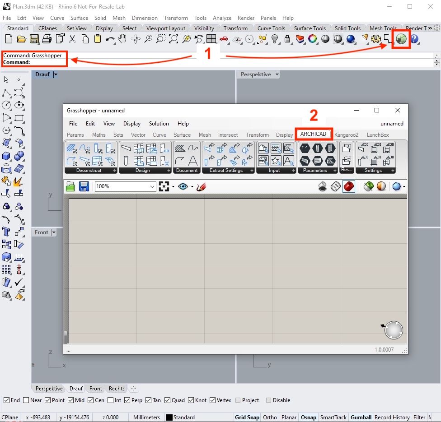Viewport: 441px width, 422px height.
Task: Open the Drauf viewport dropdown arrow
Action: tap(56, 74)
